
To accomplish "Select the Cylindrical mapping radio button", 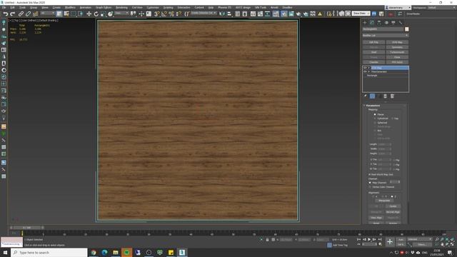I will pyautogui.click(x=375, y=119).
